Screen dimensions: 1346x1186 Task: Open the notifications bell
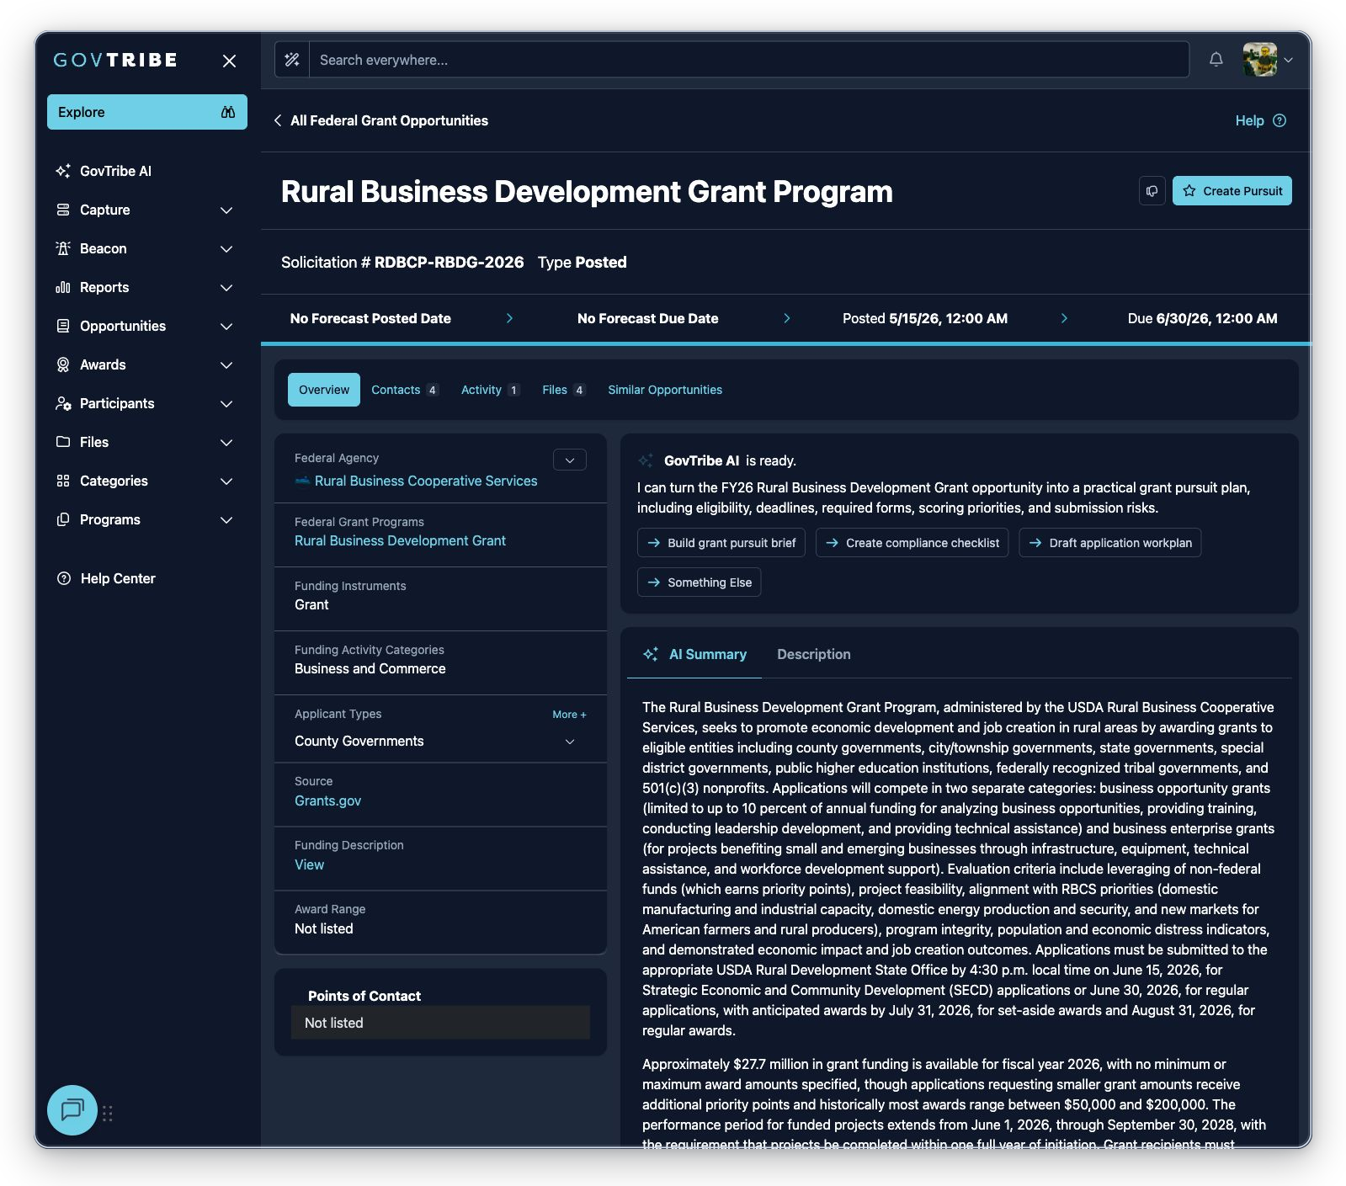[1216, 59]
